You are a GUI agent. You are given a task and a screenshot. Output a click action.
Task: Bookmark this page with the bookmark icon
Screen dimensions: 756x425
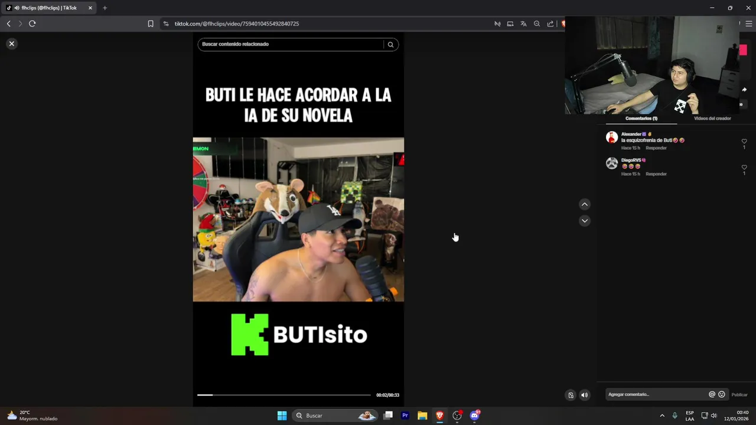151,24
